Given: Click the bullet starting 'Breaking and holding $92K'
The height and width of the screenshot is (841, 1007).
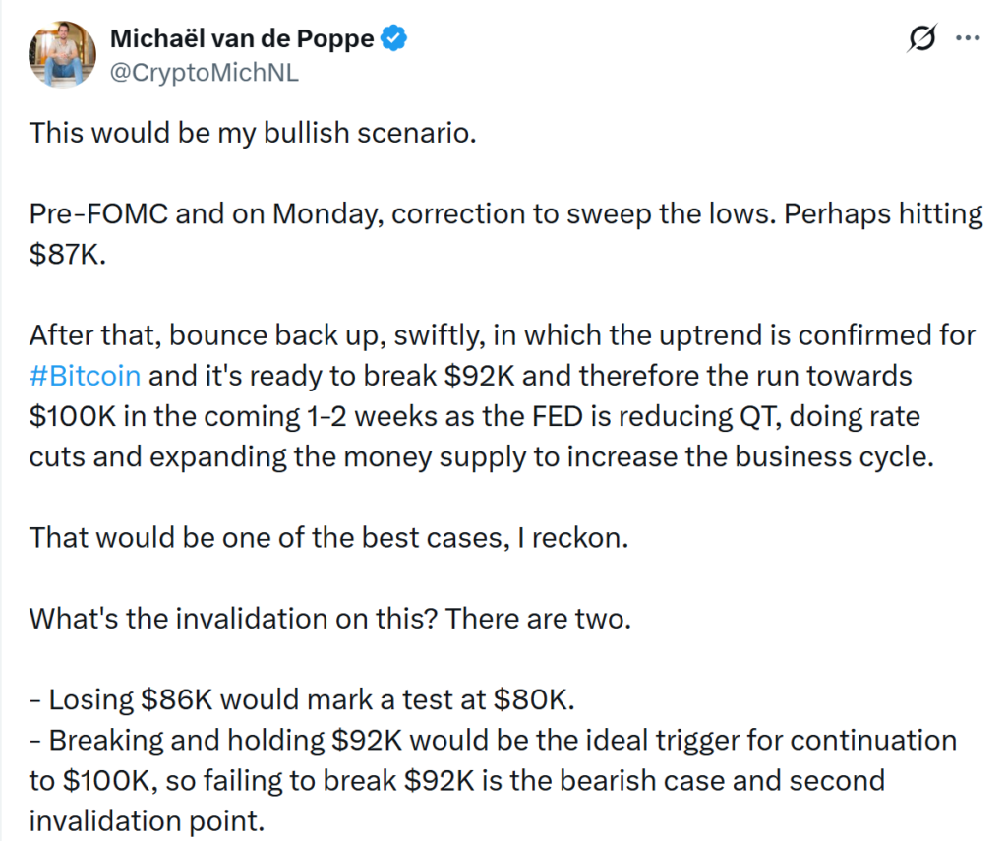Looking at the screenshot, I should point(492,740).
